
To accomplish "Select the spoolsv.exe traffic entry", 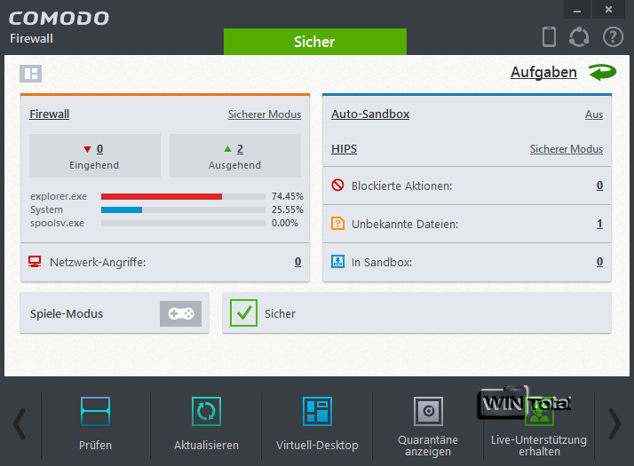I will (57, 223).
